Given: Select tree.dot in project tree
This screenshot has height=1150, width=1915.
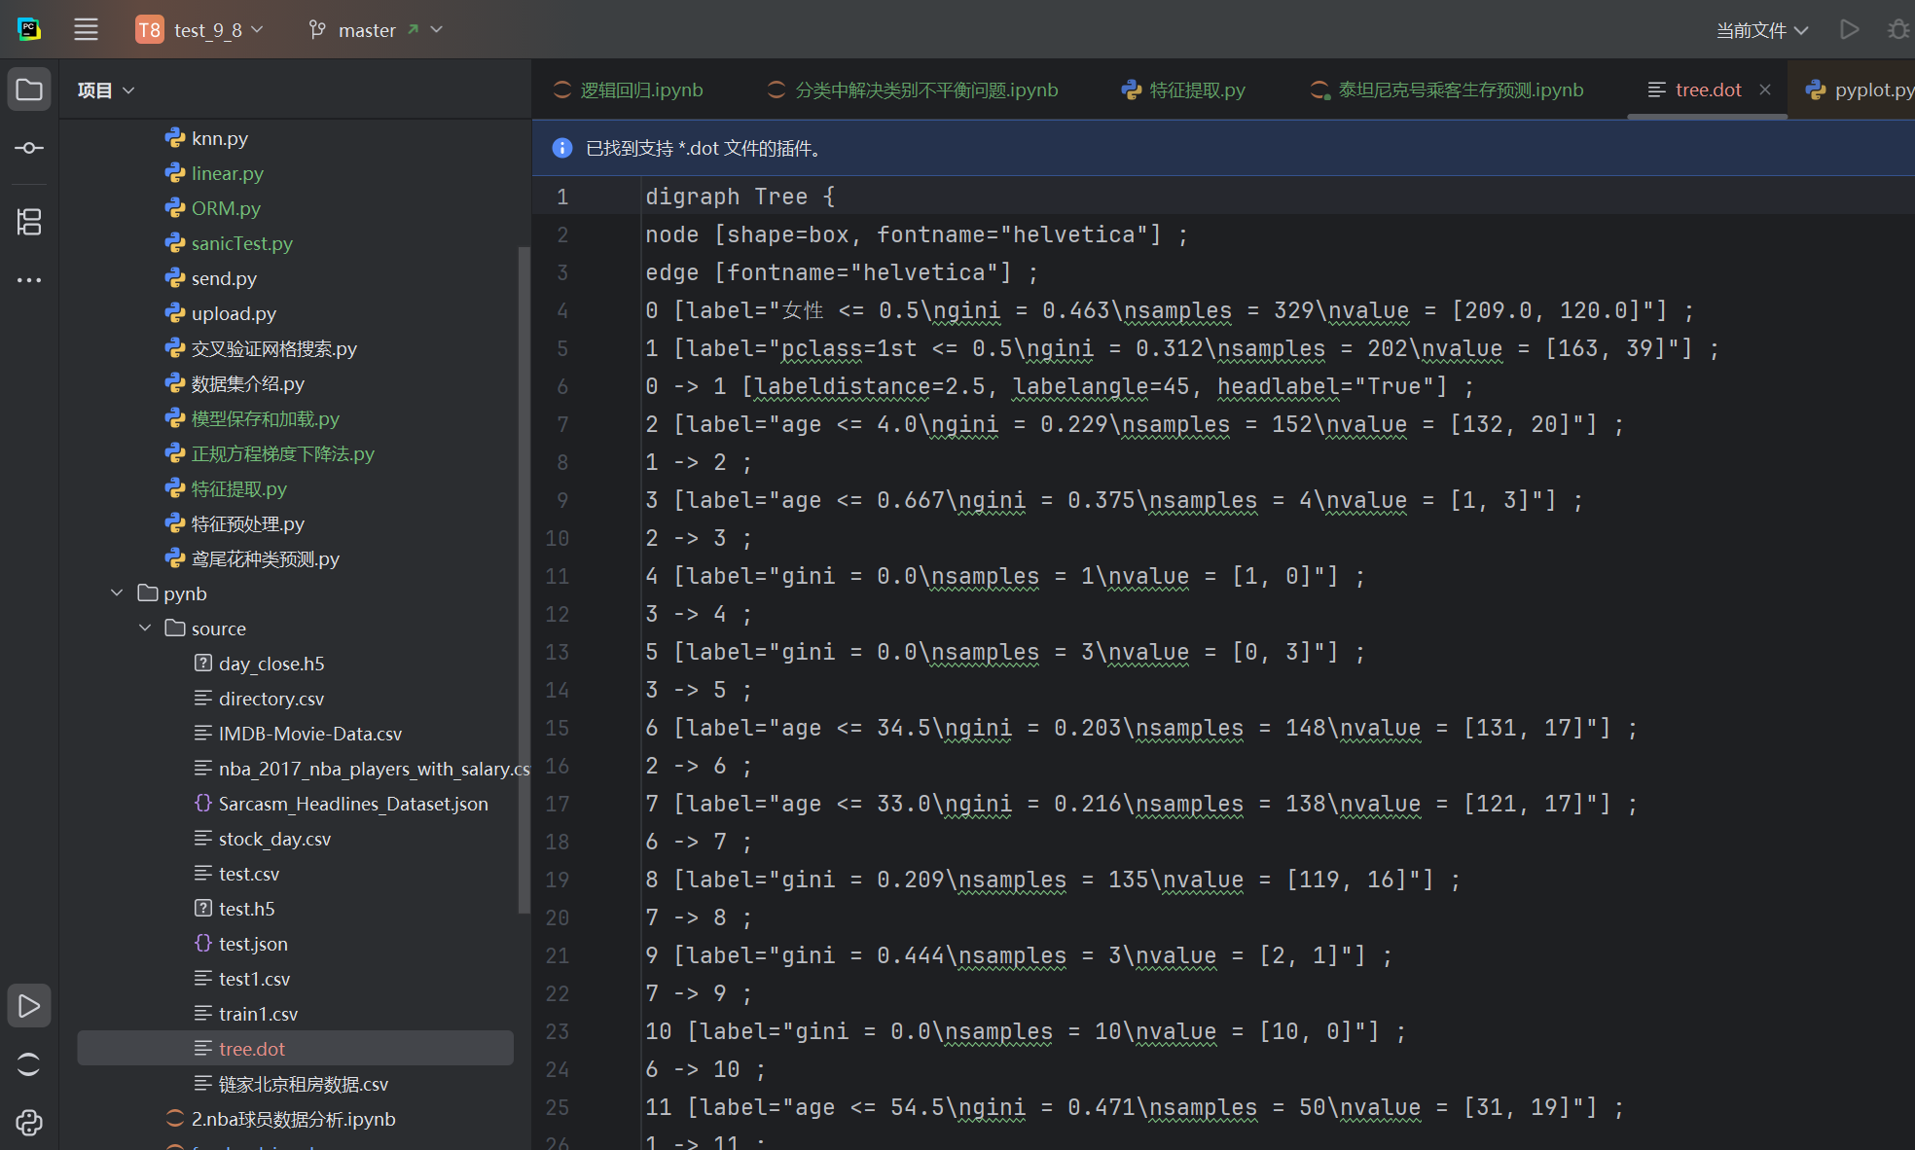Looking at the screenshot, I should click(x=295, y=1049).
